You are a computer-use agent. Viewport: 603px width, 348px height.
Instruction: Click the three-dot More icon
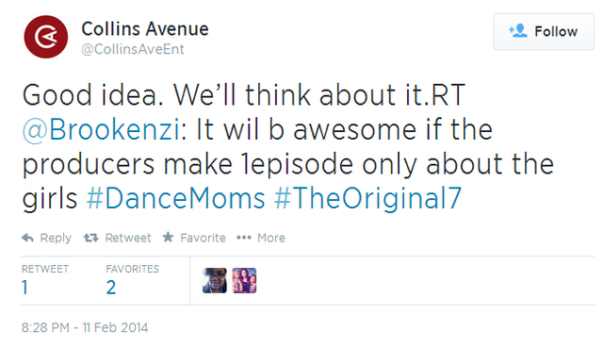(x=244, y=238)
